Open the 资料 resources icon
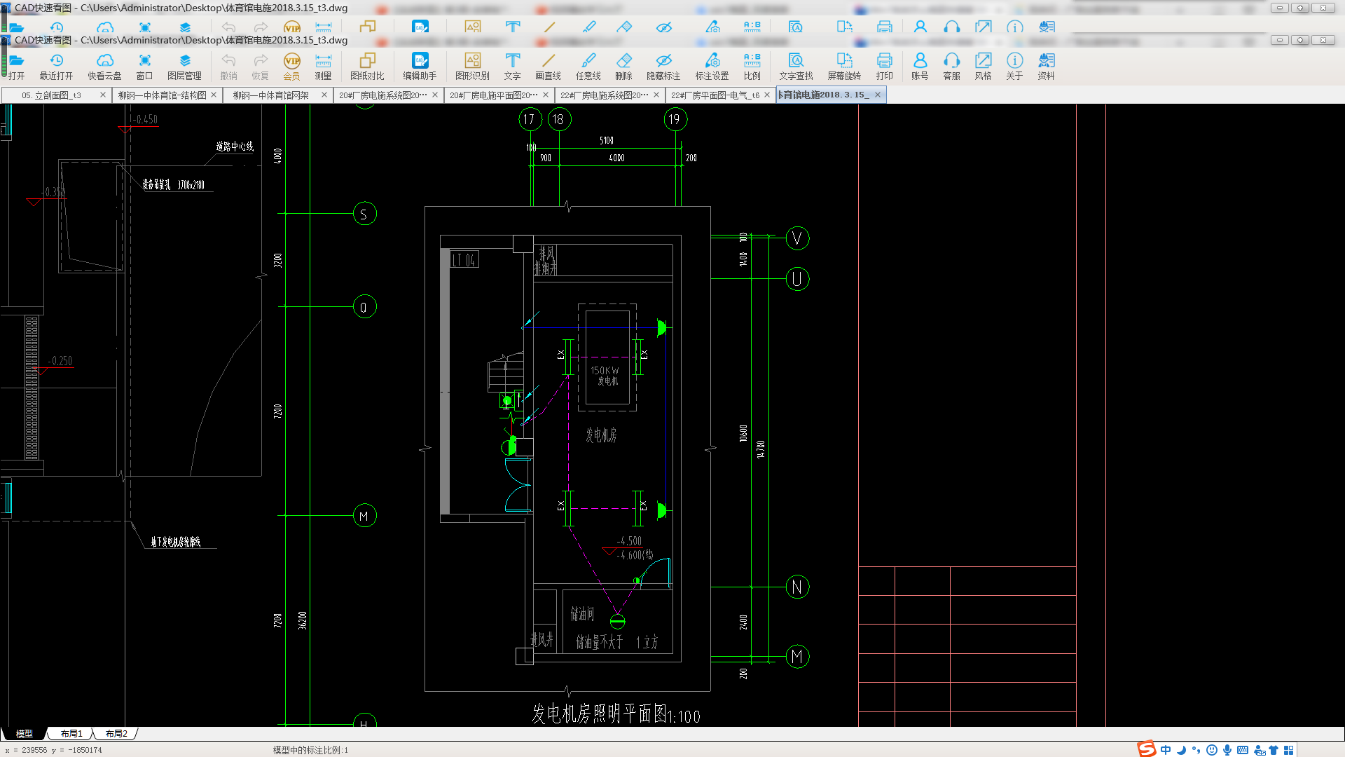This screenshot has width=1345, height=757. tap(1046, 67)
